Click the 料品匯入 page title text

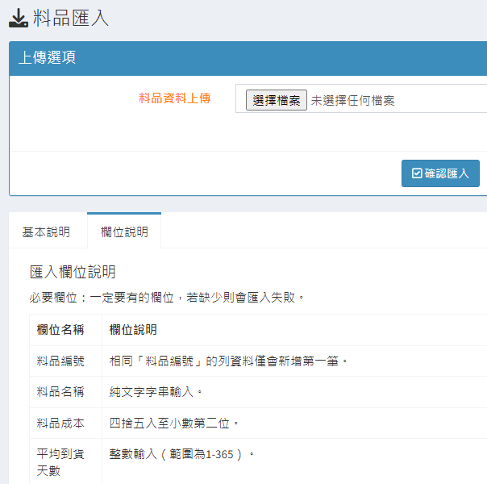click(x=71, y=18)
